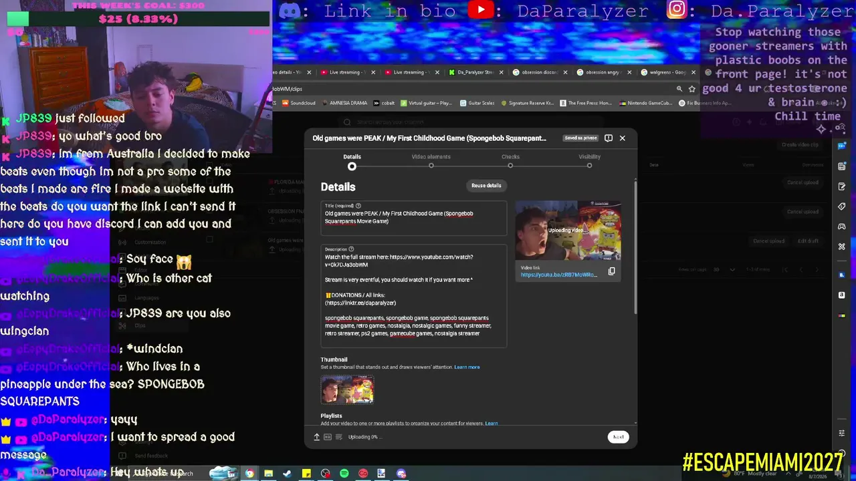The width and height of the screenshot is (856, 481).
Task: Open the weather widget in the taskbar
Action: 748,474
